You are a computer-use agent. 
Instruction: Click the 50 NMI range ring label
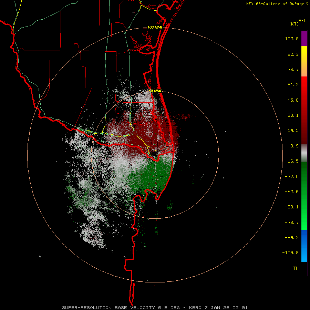pyautogui.click(x=155, y=91)
